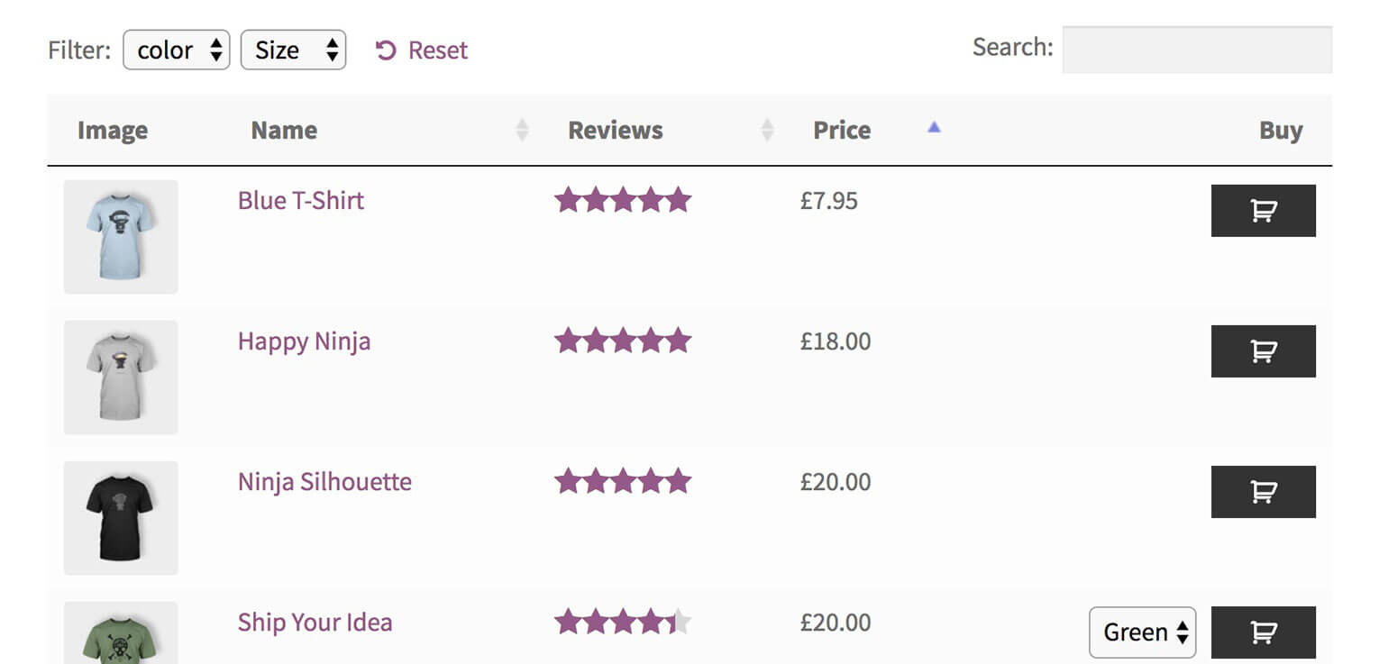This screenshot has height=664, width=1388.
Task: Add Blue T-Shirt to cart via cart icon
Action: click(x=1263, y=210)
